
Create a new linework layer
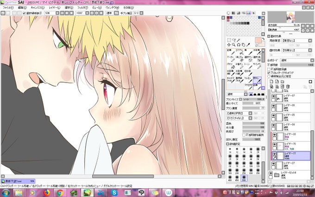277,82
